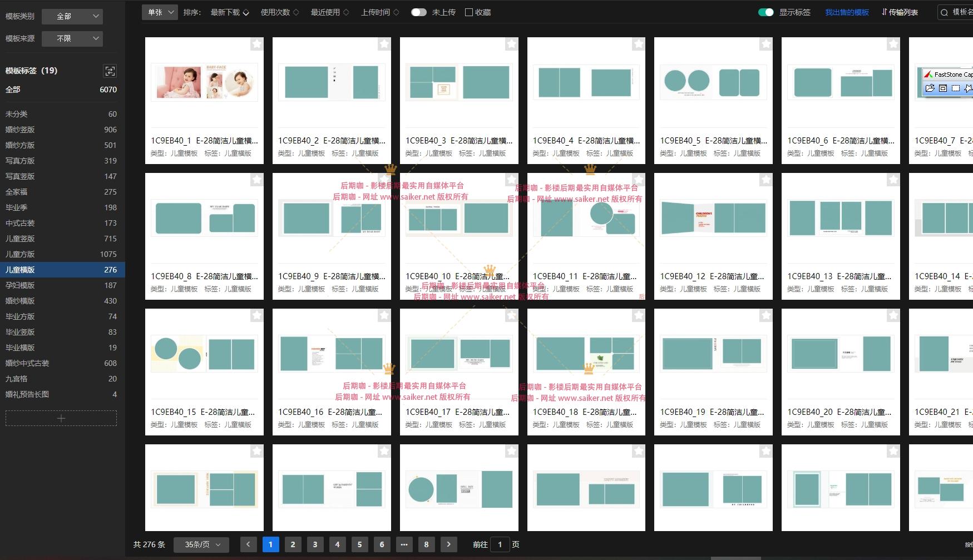Click the search magnifier icon
The image size is (973, 560).
tap(944, 12)
